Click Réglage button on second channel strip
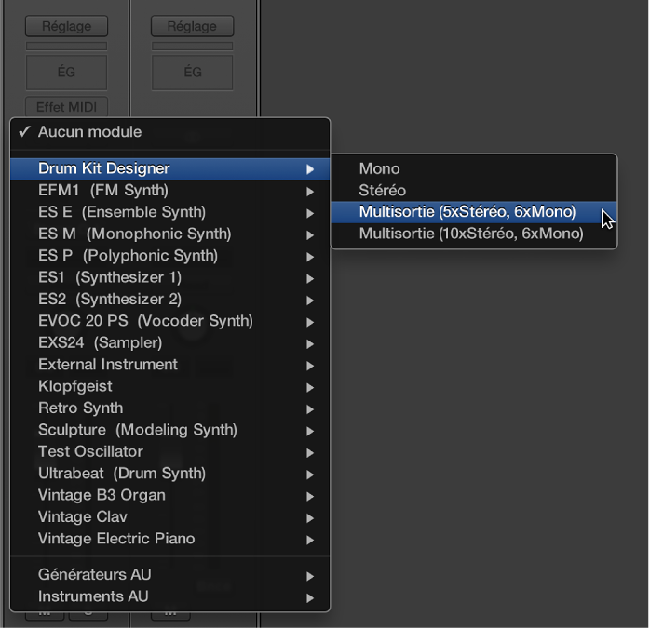This screenshot has height=629, width=650. (193, 26)
